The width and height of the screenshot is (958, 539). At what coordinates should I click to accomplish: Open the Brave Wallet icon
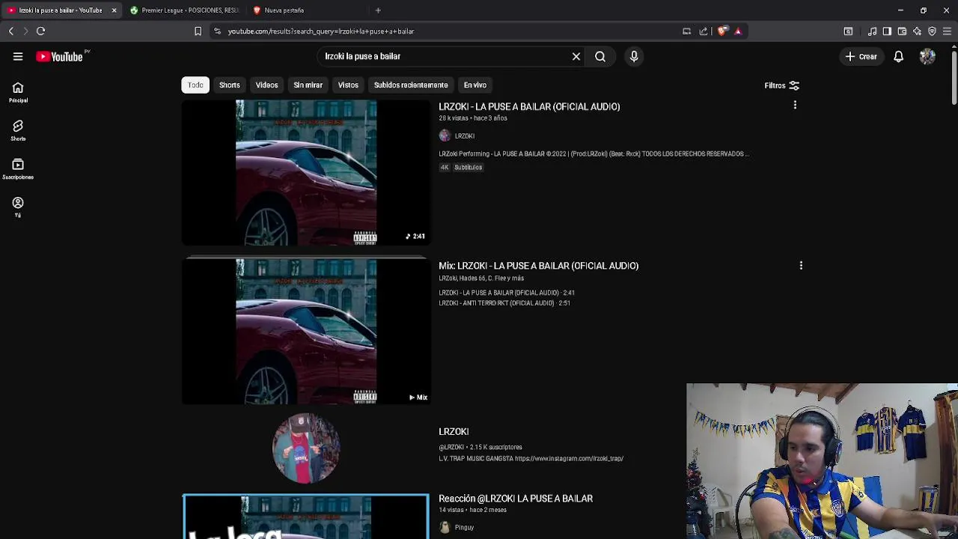pos(902,31)
